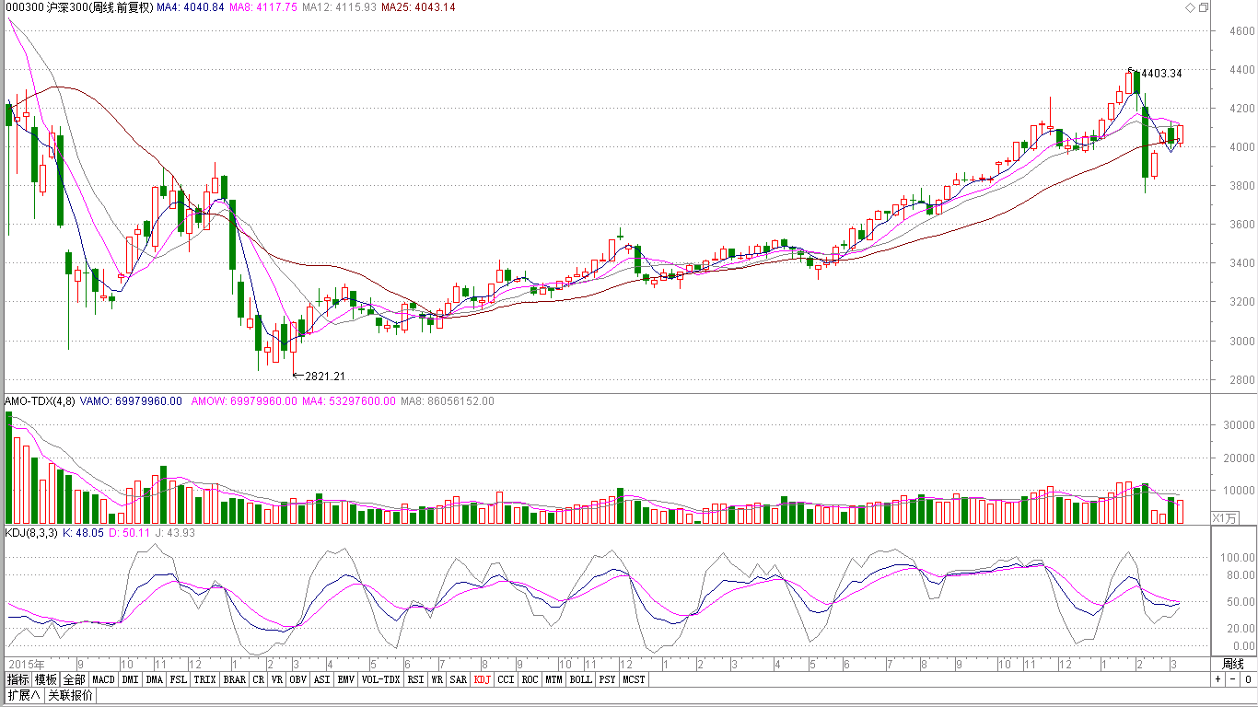Select the OBV indicator
This screenshot has width=1258, height=707.
coord(298,679)
